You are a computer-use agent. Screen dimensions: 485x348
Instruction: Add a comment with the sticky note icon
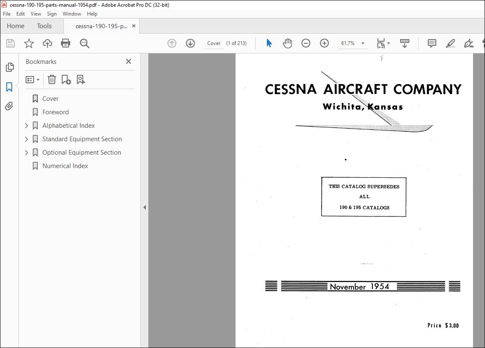(432, 43)
